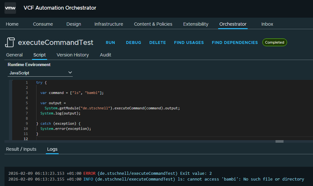This screenshot has width=313, height=186.
Task: Show the Result / Inputs tab
Action: (x=21, y=149)
